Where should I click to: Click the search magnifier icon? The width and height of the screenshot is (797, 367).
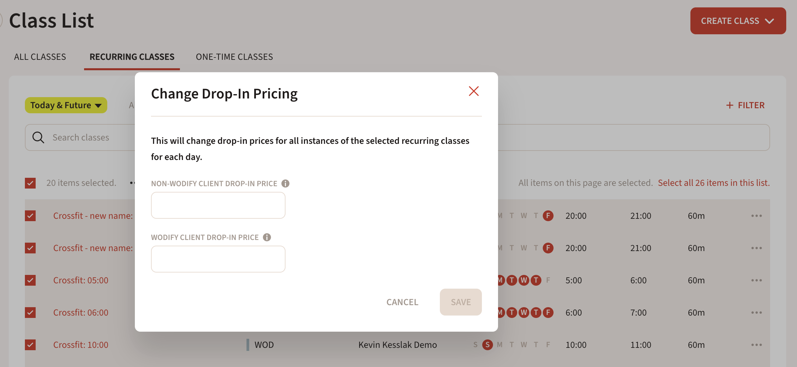[38, 137]
